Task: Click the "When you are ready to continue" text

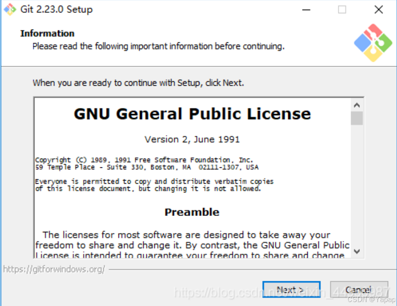Action: click(x=138, y=83)
